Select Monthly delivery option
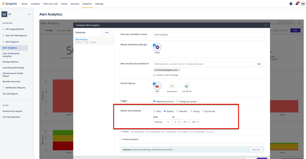This screenshot has height=159, width=306. click(178, 111)
